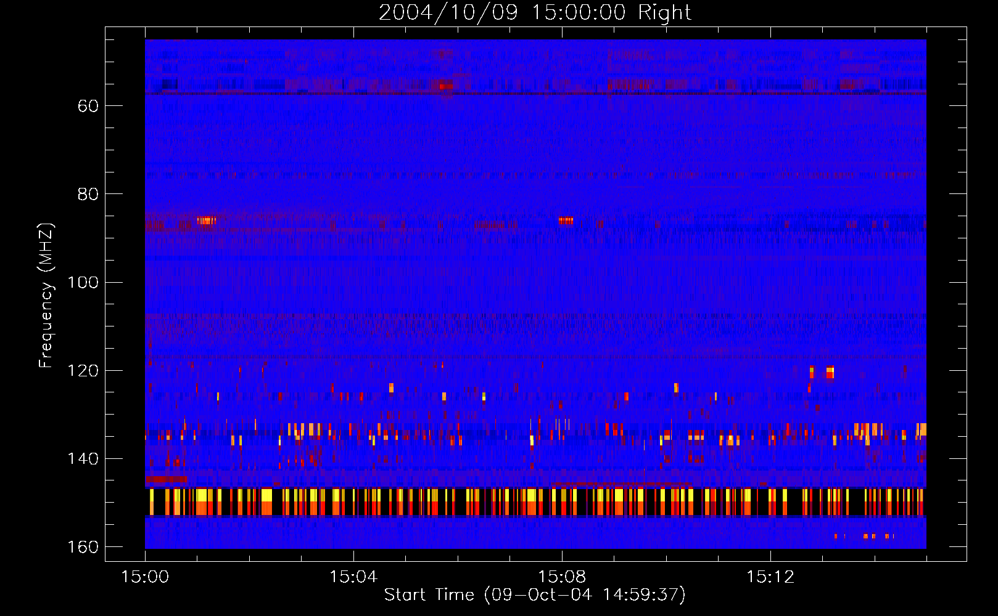Image resolution: width=998 pixels, height=616 pixels.
Task: Click the 15:08 time tick label
Action: (x=562, y=577)
